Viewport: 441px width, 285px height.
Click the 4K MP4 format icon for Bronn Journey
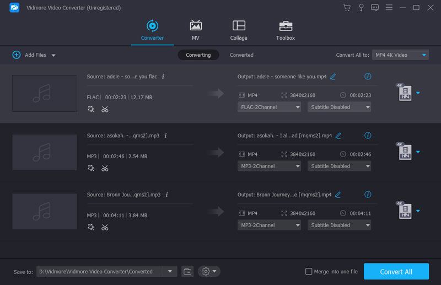point(404,211)
